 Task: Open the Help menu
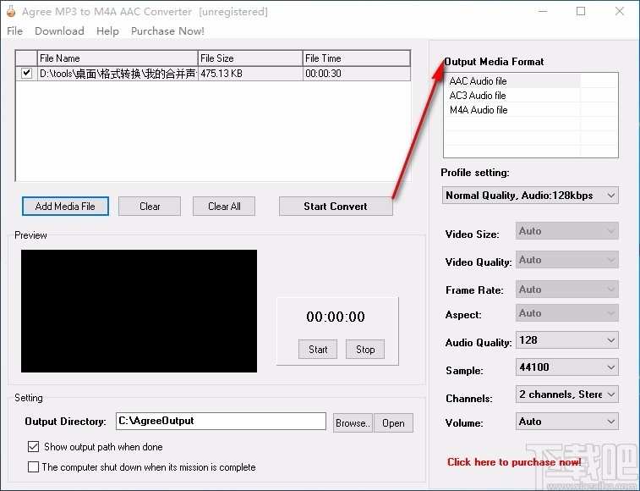107,31
